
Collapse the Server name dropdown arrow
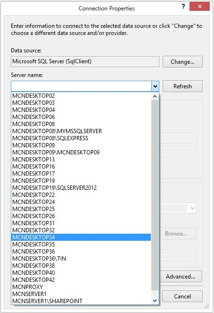pyautogui.click(x=155, y=86)
